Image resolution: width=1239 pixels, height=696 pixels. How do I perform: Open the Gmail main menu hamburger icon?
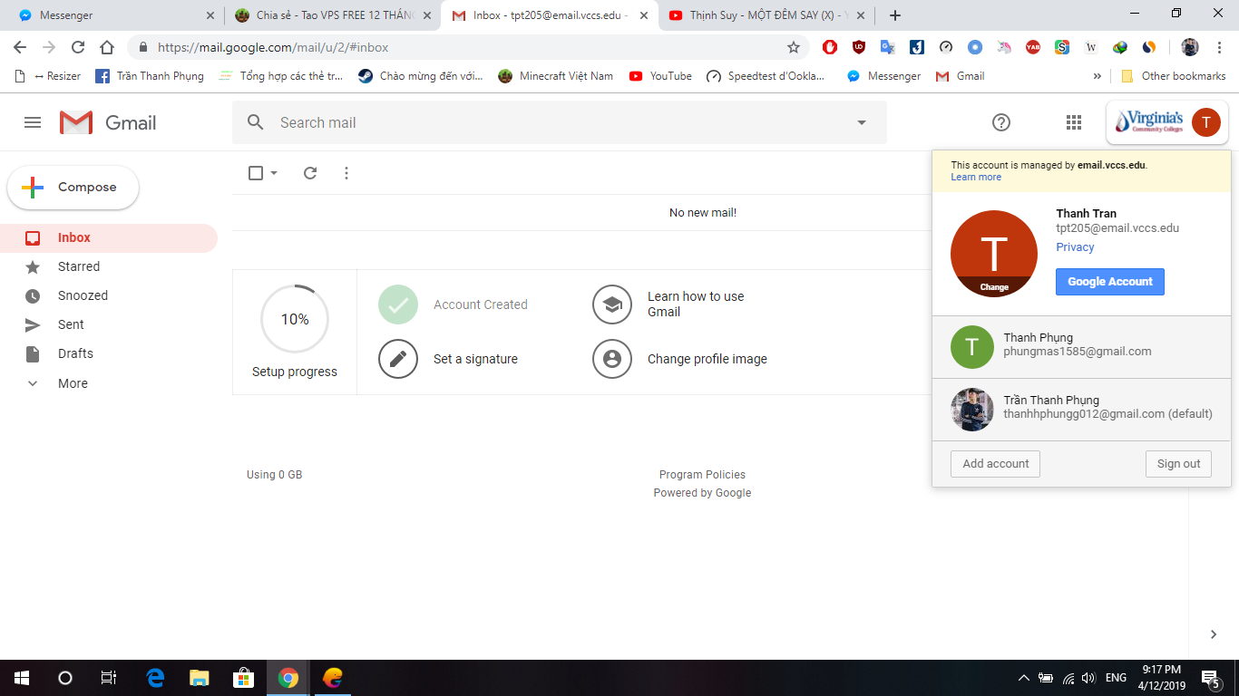point(33,122)
